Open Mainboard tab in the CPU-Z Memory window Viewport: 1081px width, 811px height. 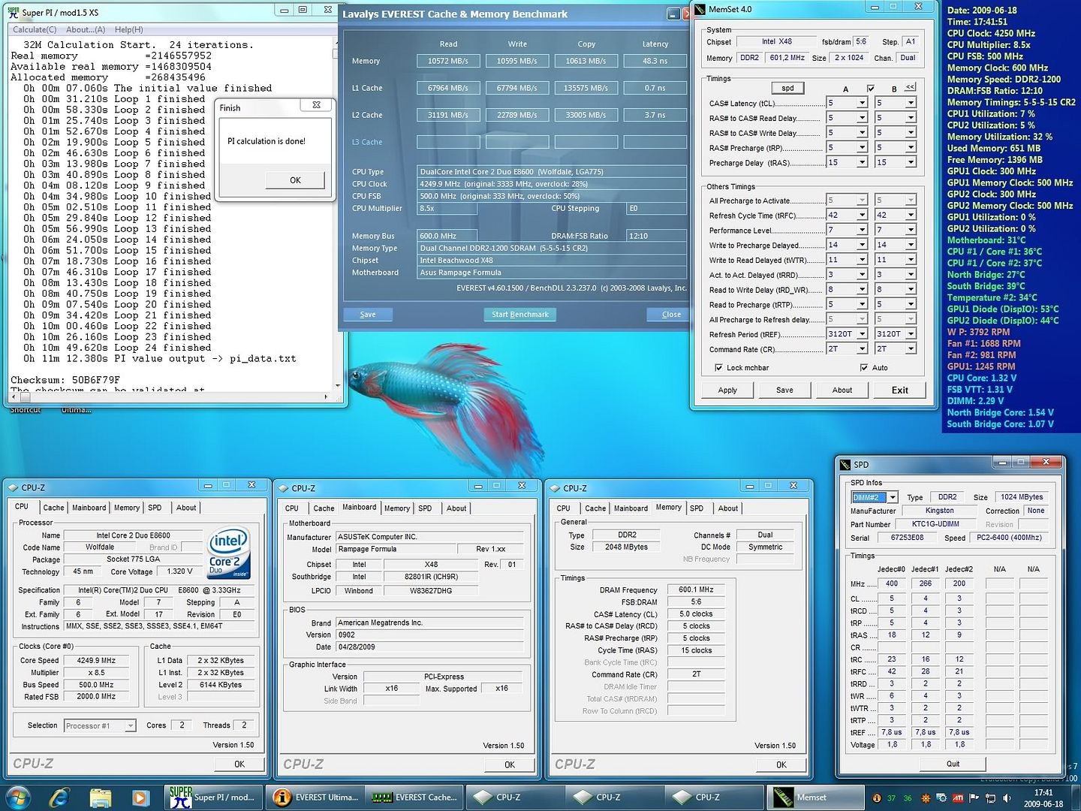tap(631, 508)
